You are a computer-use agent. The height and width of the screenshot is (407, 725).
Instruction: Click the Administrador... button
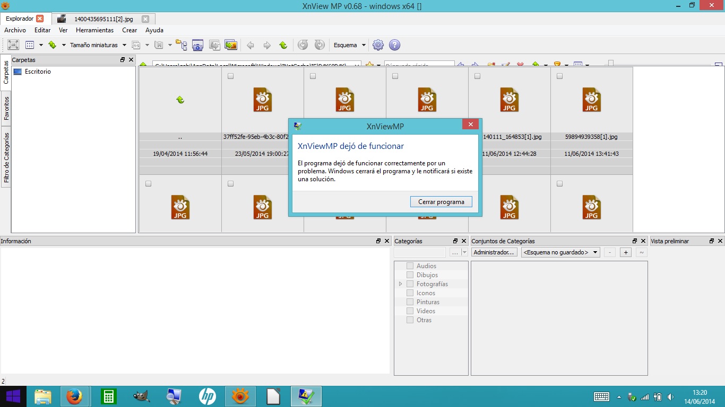click(x=494, y=252)
